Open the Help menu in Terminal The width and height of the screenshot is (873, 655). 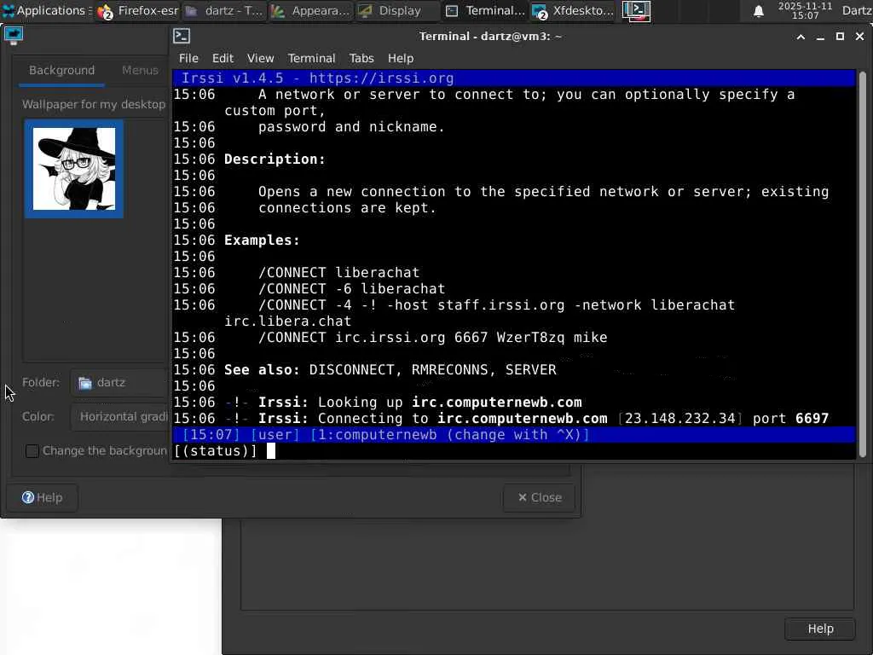[x=401, y=59]
